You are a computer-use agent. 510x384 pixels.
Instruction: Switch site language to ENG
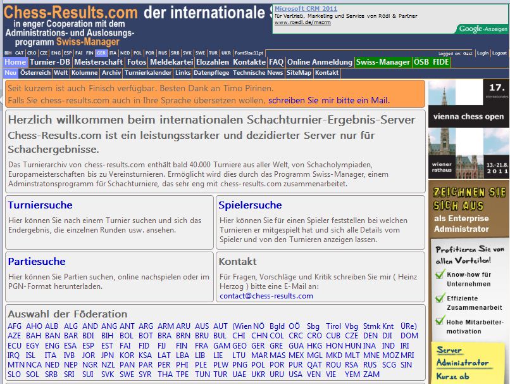tap(55, 53)
